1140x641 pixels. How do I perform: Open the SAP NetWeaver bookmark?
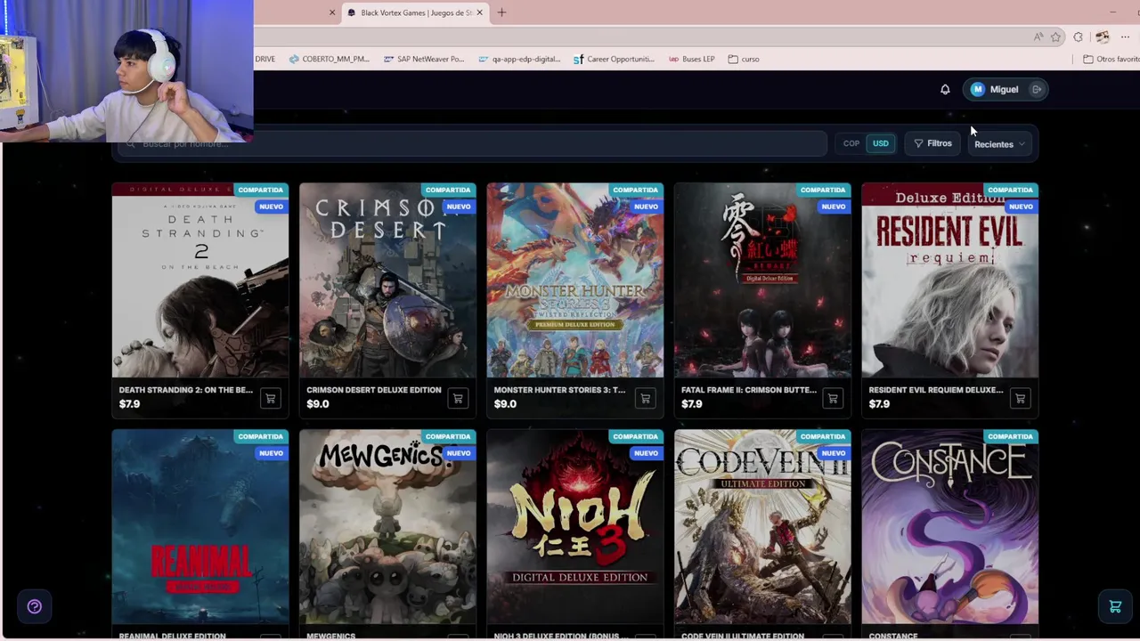424,59
